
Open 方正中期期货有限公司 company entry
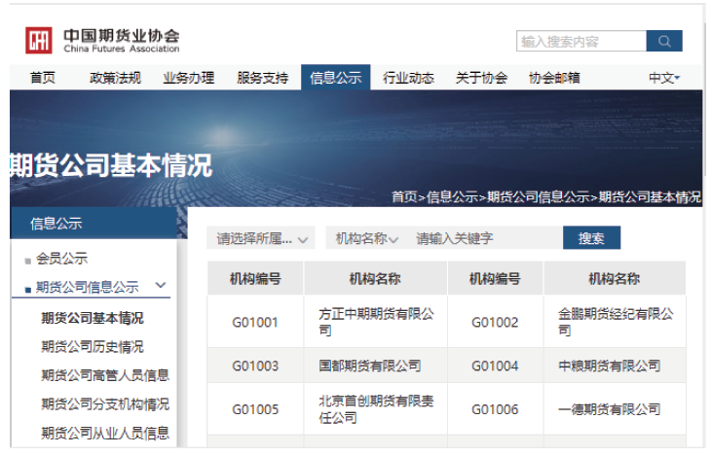pyautogui.click(x=376, y=322)
